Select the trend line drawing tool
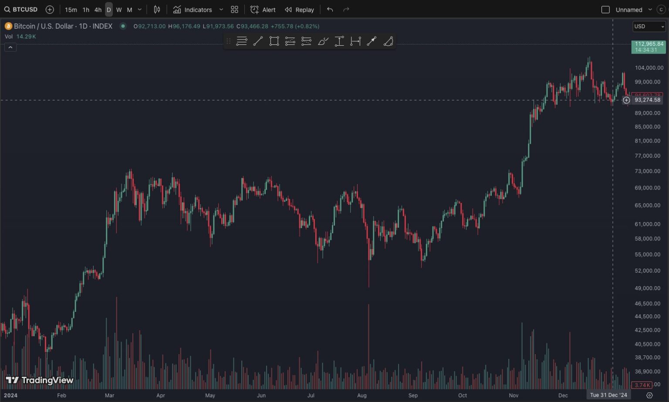The image size is (669, 402). [x=258, y=41]
